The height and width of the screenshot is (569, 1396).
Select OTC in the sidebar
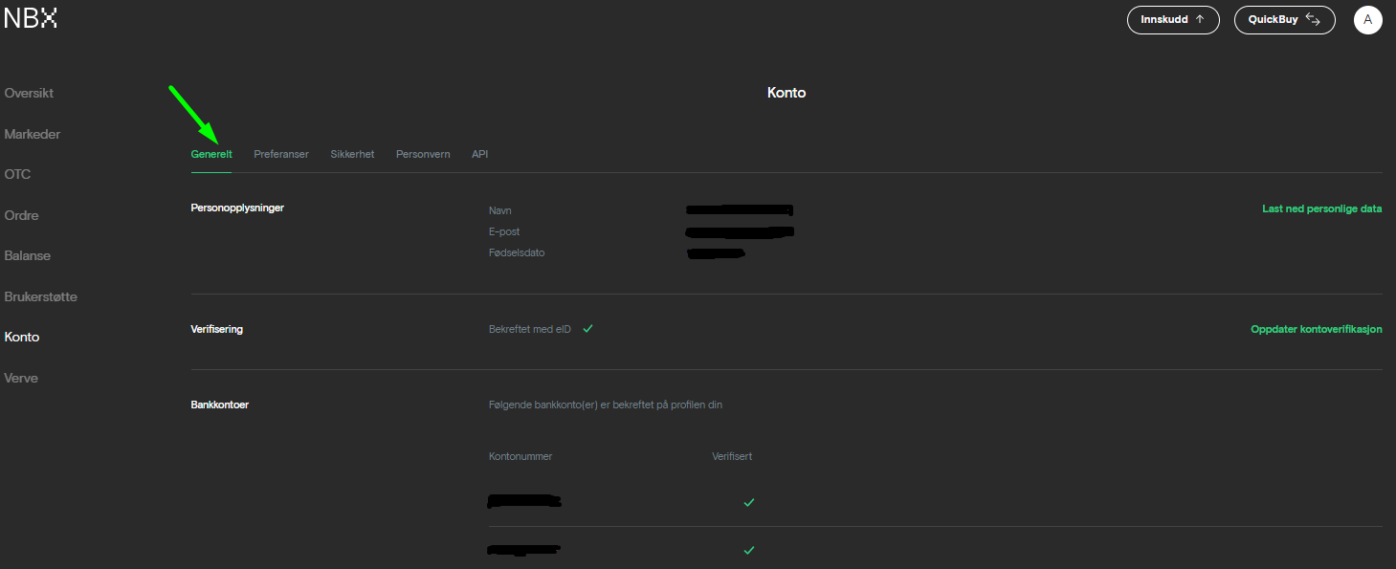(x=17, y=175)
